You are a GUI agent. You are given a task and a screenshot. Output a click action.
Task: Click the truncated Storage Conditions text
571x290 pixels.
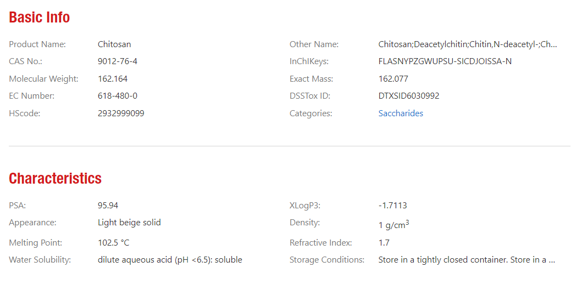(x=467, y=260)
